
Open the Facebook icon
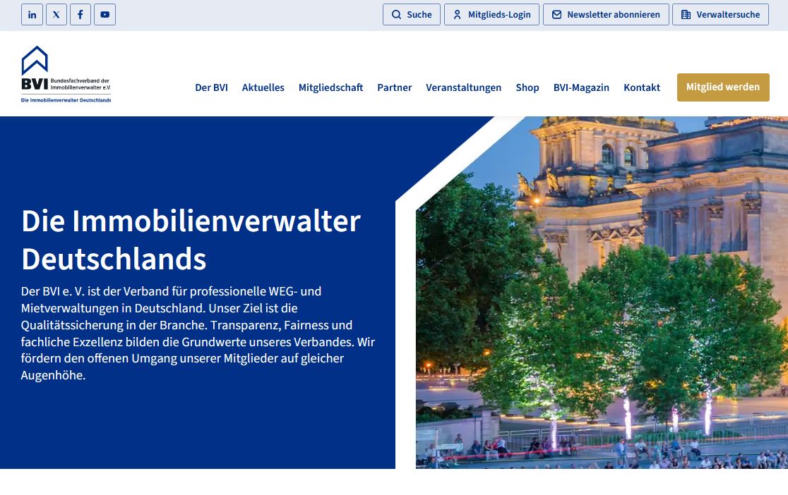click(80, 14)
